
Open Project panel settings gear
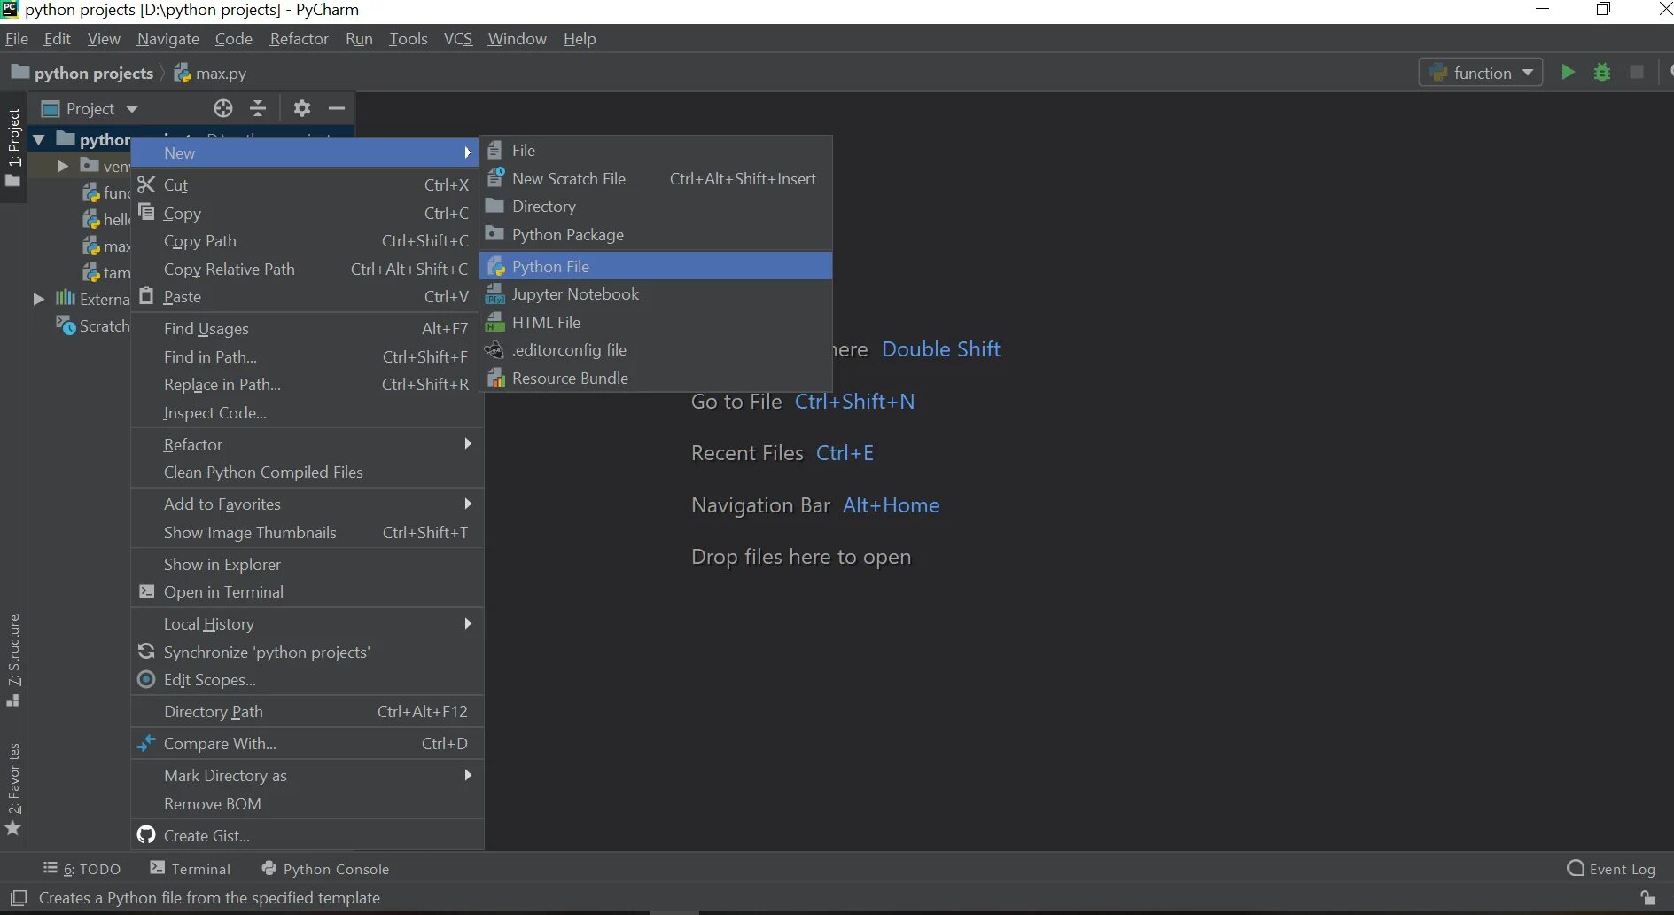click(x=302, y=108)
